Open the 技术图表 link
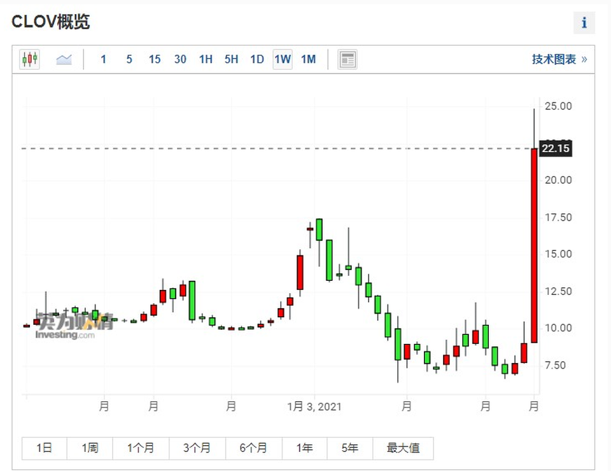The image size is (611, 471). pyautogui.click(x=559, y=59)
